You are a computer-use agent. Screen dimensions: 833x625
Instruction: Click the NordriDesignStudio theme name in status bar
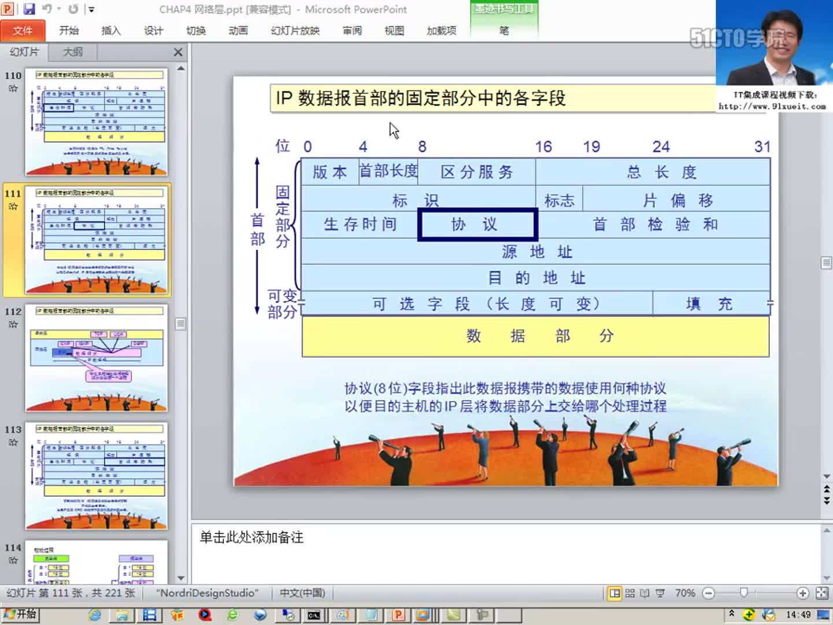[207, 593]
